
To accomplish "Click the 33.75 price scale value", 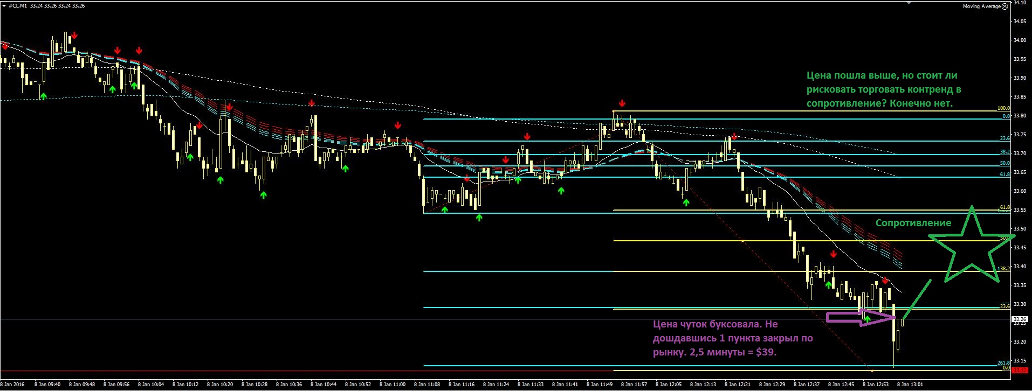I will pyautogui.click(x=1020, y=135).
